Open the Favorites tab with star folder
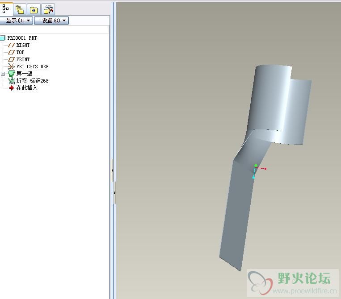 (x=34, y=9)
